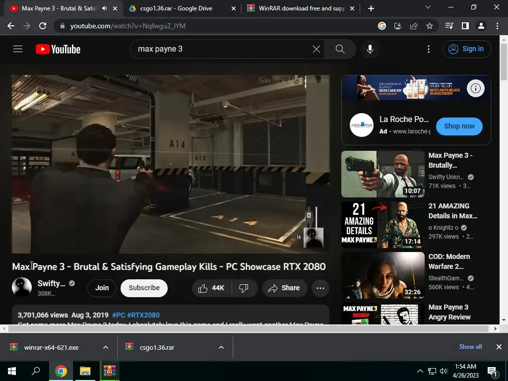
Task: Open the YouTube guide hamburger menu
Action: pyautogui.click(x=18, y=49)
